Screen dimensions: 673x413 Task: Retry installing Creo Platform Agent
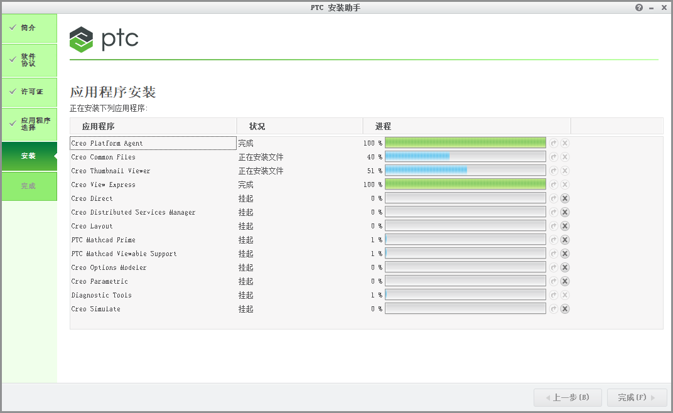click(553, 143)
